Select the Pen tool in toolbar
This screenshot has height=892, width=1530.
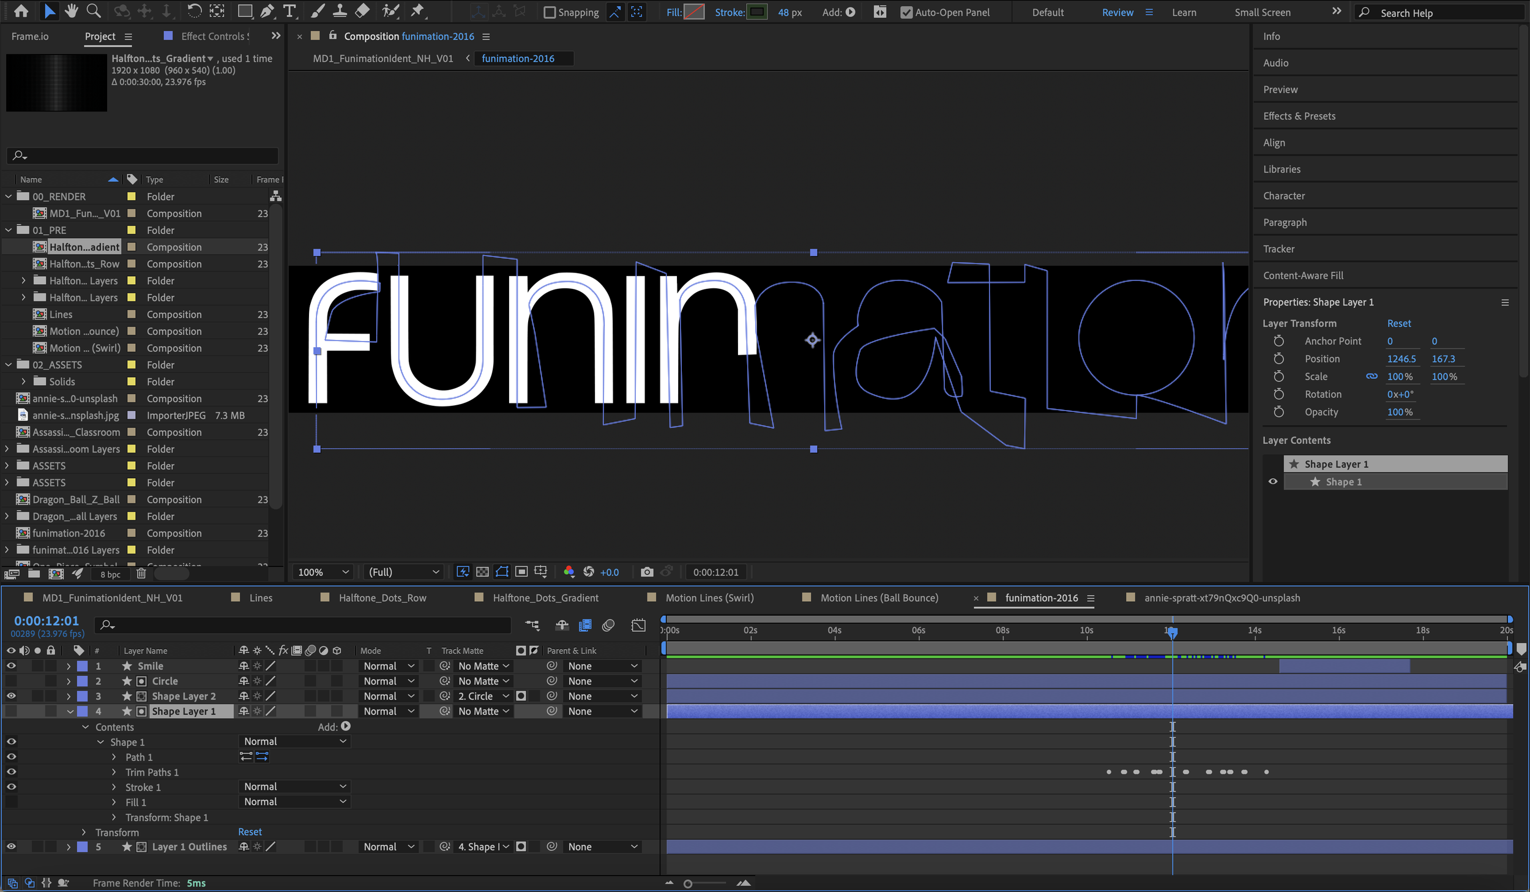pyautogui.click(x=267, y=11)
